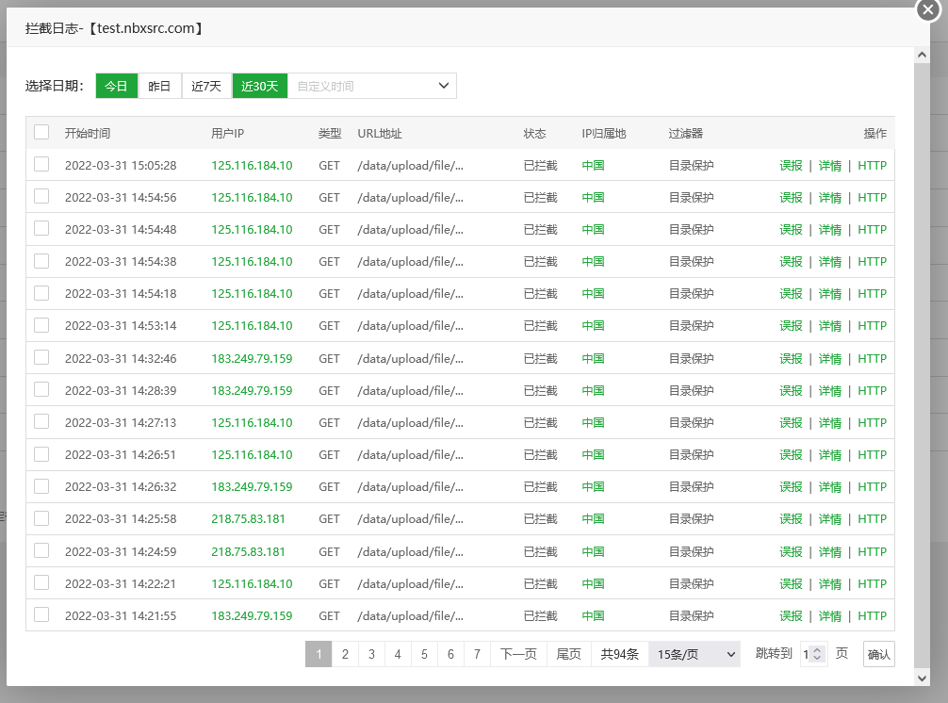
Task: Check the 14:53:14 log row
Action: pos(41,324)
